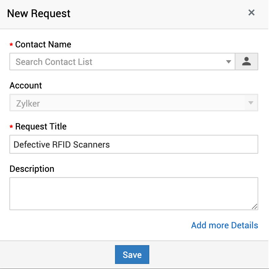Open the Account dropdown arrow
Viewport: 269px width, 269px height.
[251, 103]
